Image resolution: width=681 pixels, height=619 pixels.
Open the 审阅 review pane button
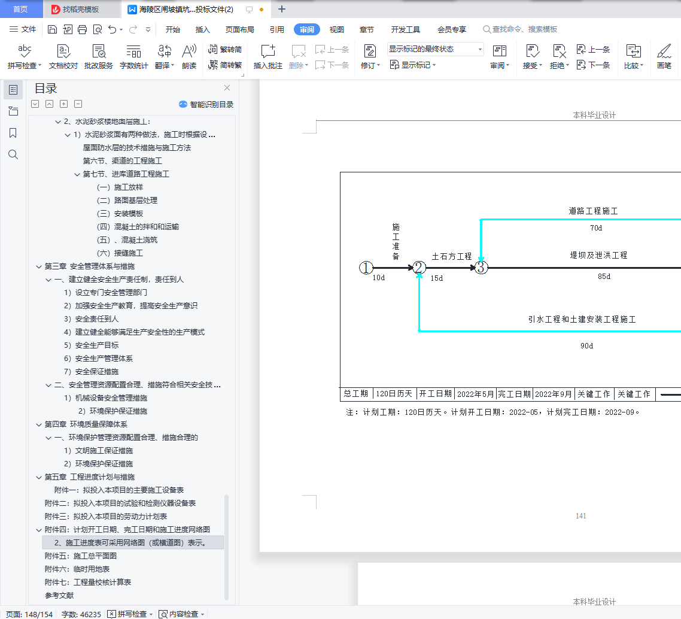click(x=500, y=56)
